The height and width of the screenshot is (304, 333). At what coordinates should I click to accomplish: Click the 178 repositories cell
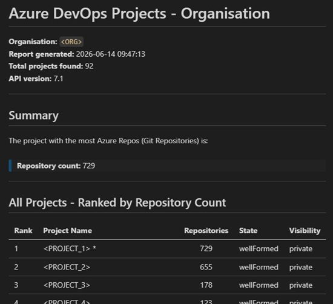(206, 285)
